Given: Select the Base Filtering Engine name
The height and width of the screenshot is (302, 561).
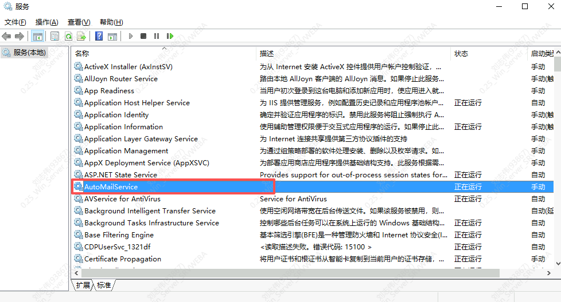Looking at the screenshot, I should pos(119,235).
